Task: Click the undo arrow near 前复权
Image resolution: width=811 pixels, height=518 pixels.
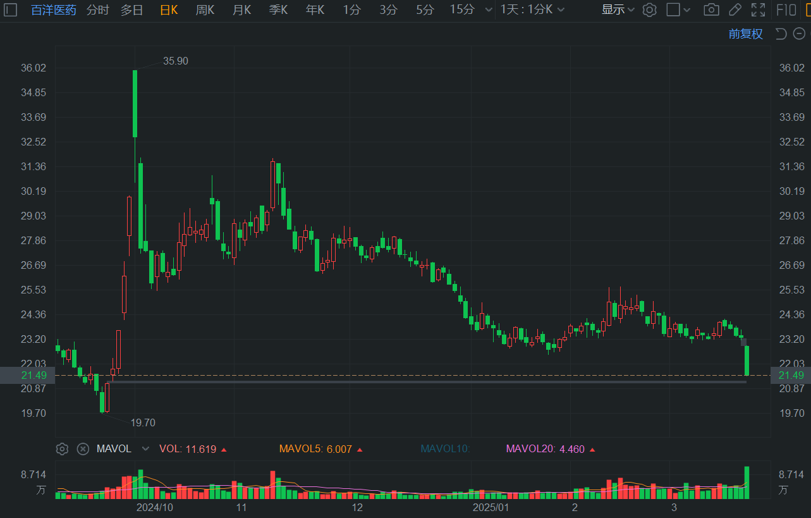Action: (781, 34)
